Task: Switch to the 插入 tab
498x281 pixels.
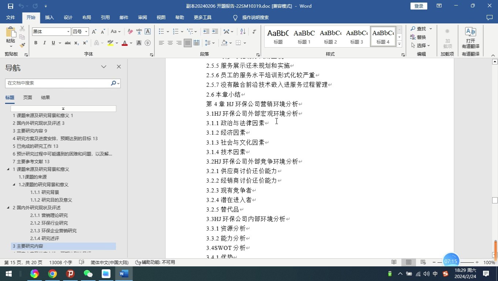Action: tap(49, 18)
